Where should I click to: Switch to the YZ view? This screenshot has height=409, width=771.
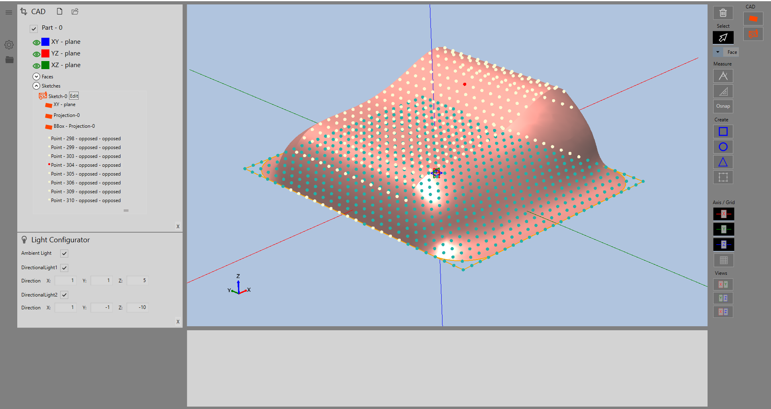point(723,298)
